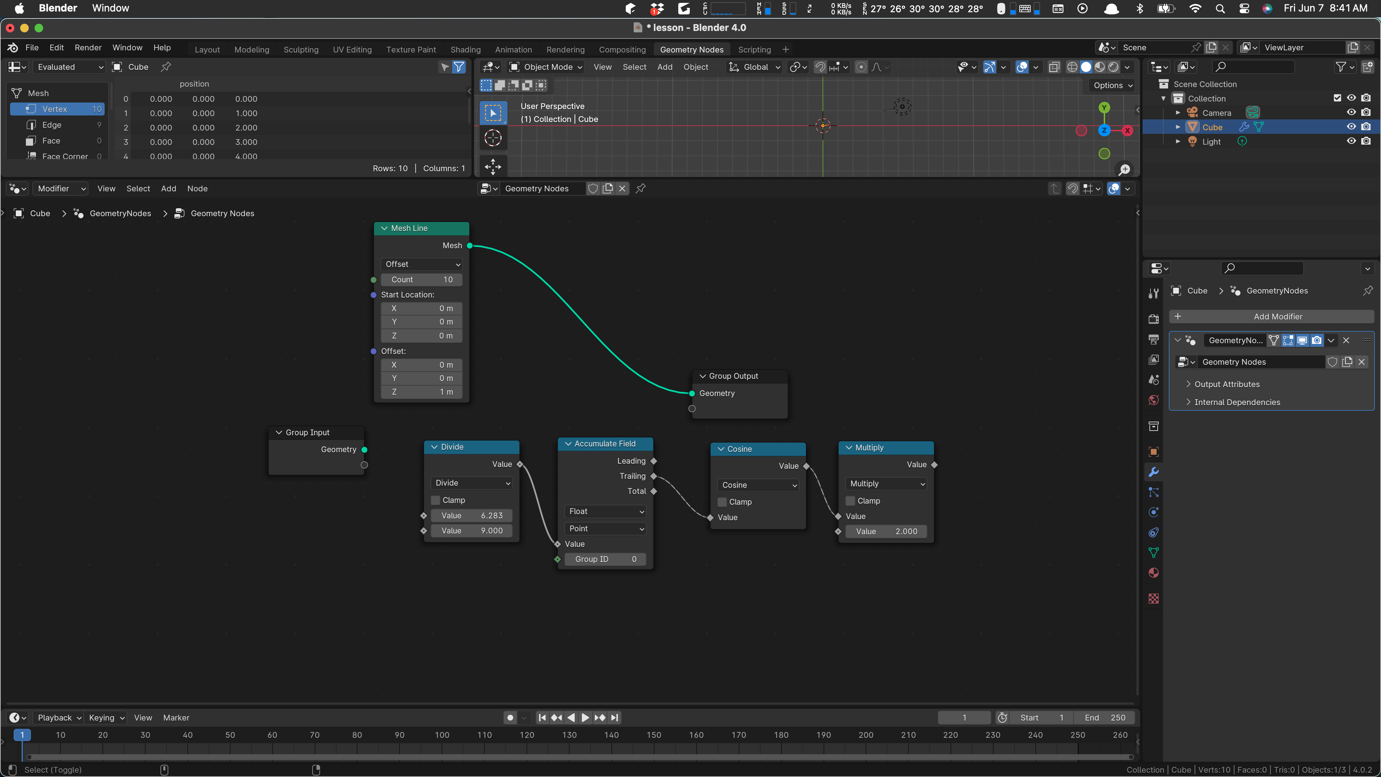This screenshot has height=777, width=1381.
Task: Open the World properties tab
Action: click(x=1154, y=400)
